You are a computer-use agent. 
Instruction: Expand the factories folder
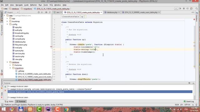(10, 65)
